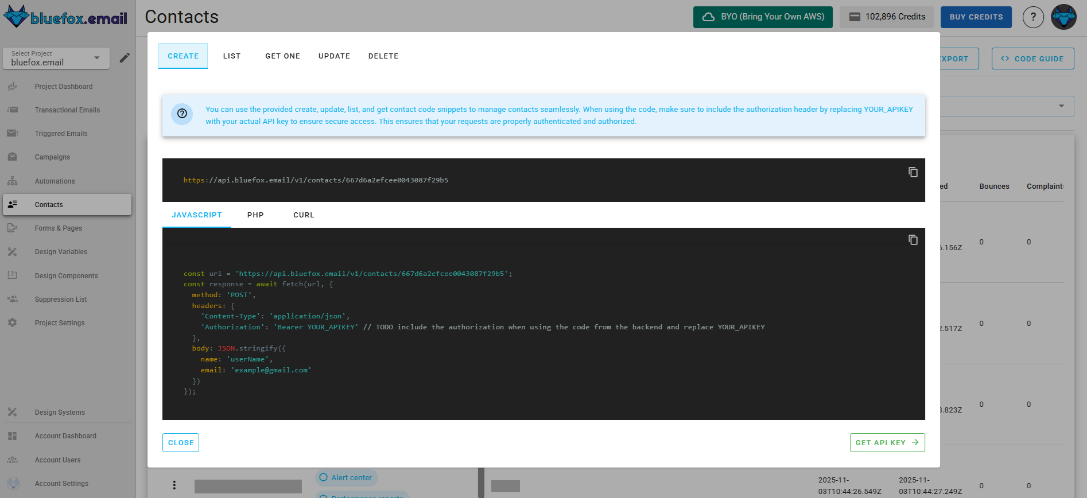Click the Account Users sidebar icon
Image resolution: width=1087 pixels, height=498 pixels.
pos(13,460)
